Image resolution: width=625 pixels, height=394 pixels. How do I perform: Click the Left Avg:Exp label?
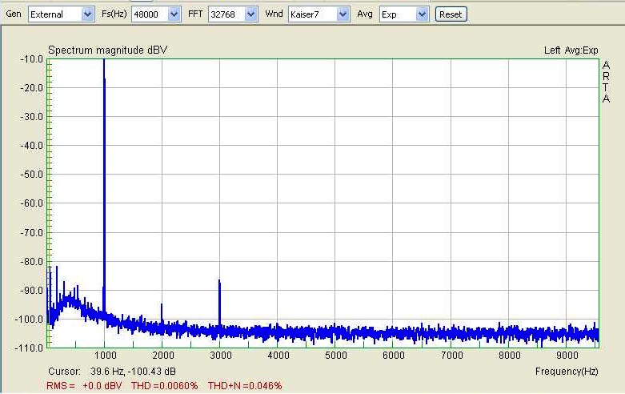(571, 50)
